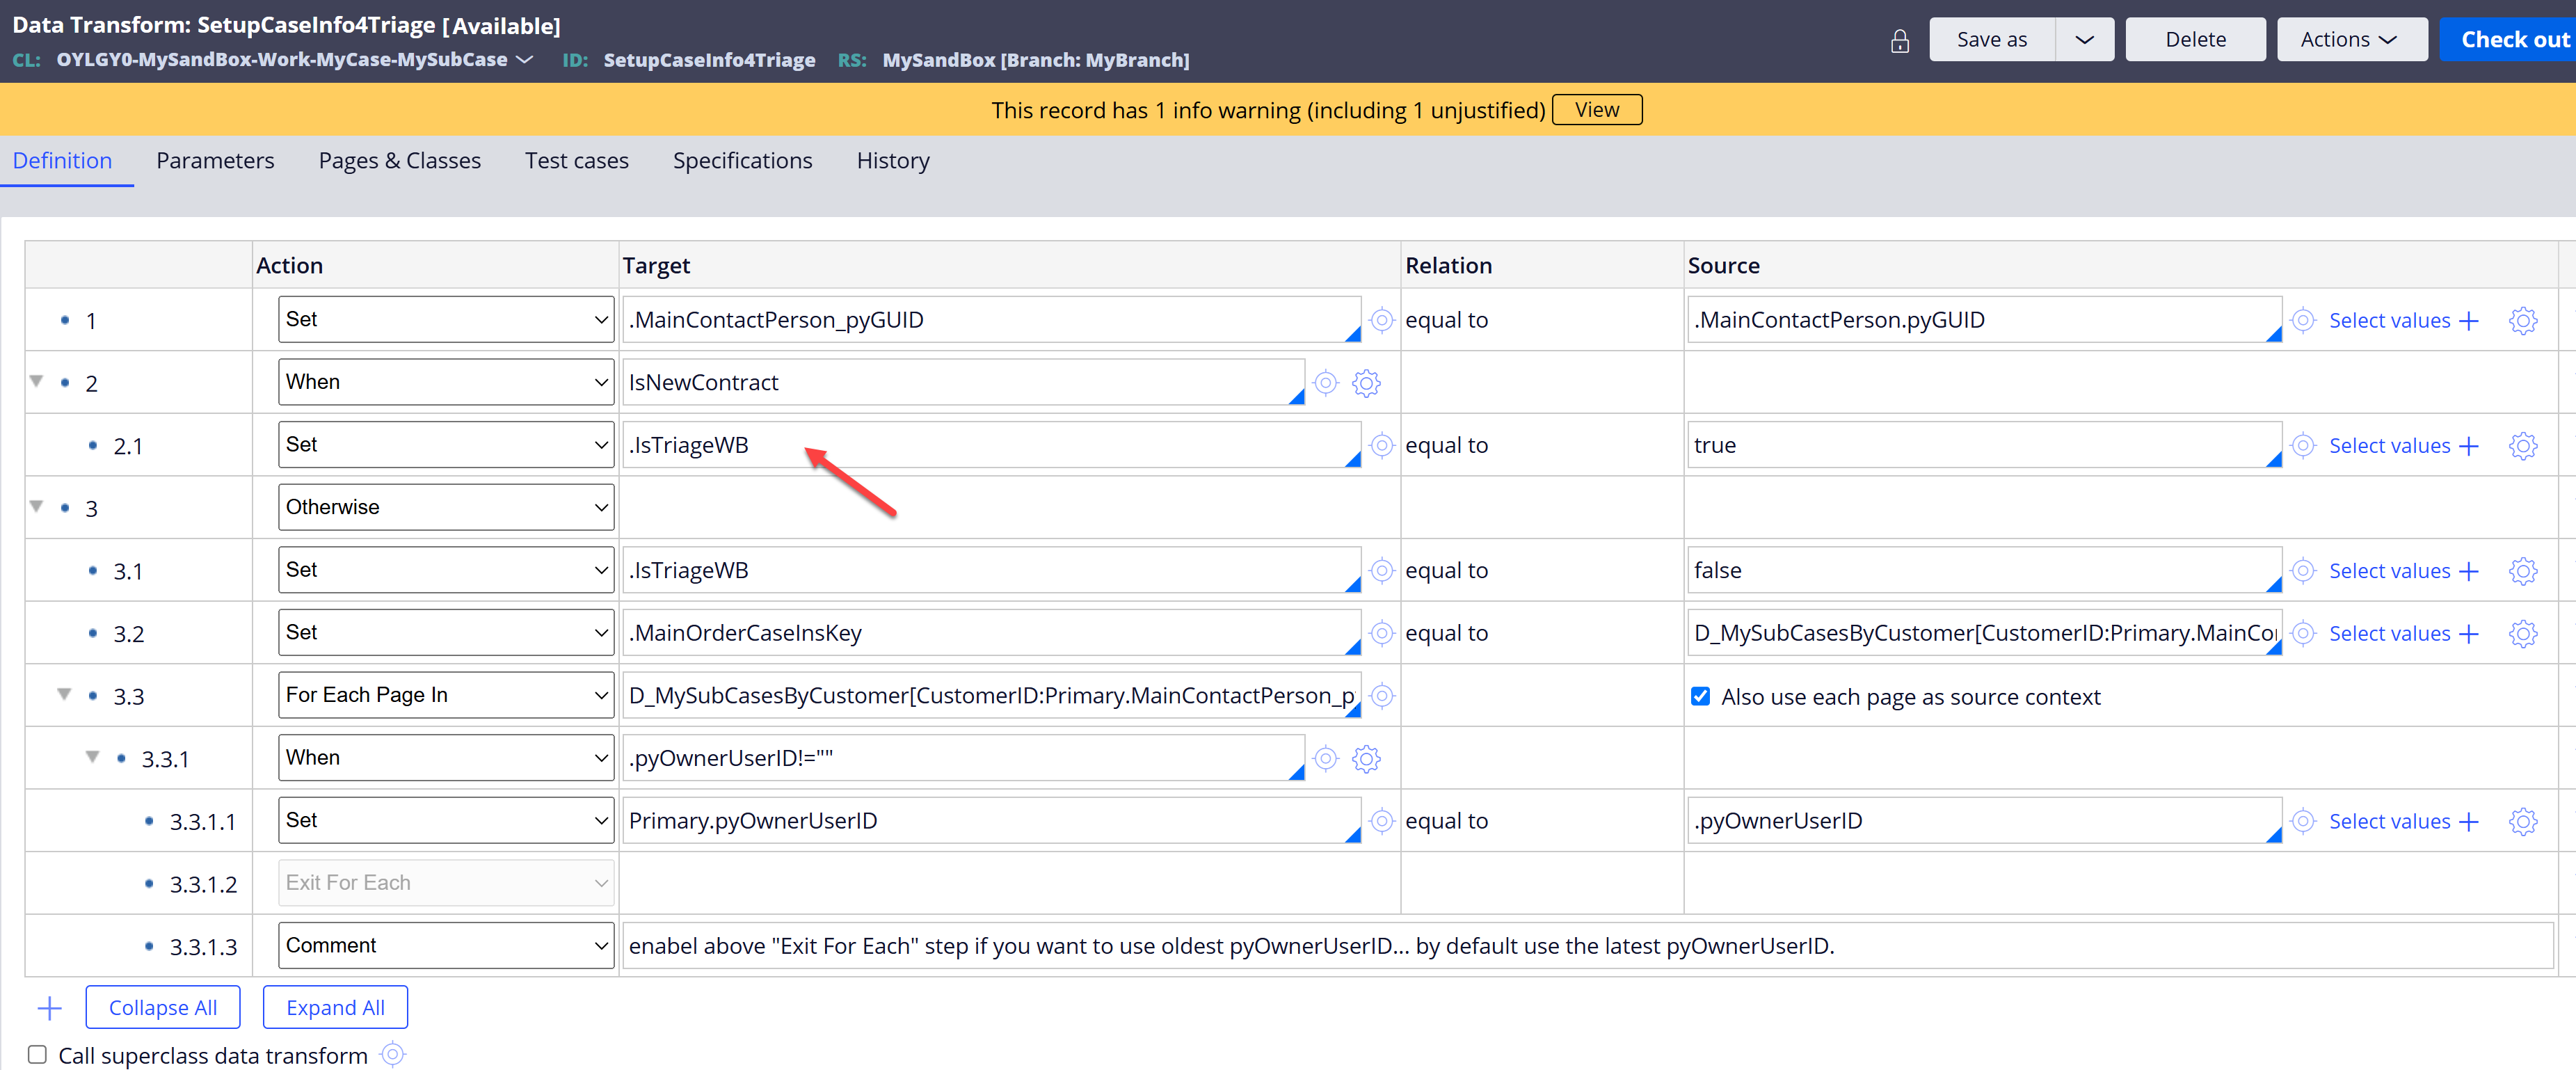
Task: Open the Pages & Classes tab
Action: pos(399,161)
